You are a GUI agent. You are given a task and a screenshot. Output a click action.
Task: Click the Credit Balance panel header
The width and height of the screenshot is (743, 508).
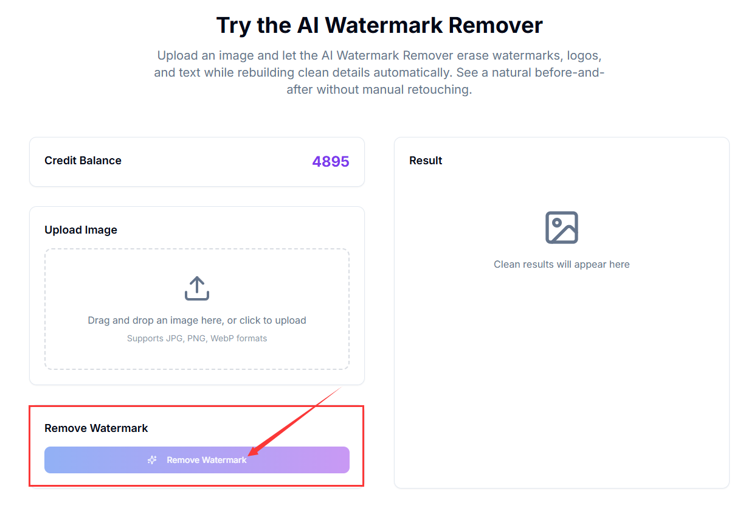point(83,161)
